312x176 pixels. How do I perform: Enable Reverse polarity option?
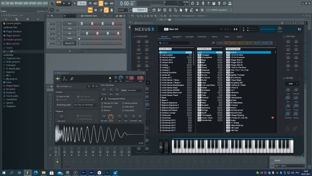click(x=130, y=103)
